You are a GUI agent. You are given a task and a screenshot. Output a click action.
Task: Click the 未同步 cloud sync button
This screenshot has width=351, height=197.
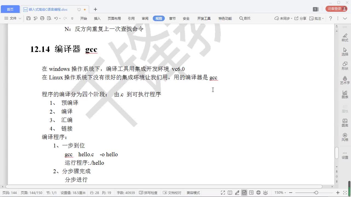[x=283, y=18]
